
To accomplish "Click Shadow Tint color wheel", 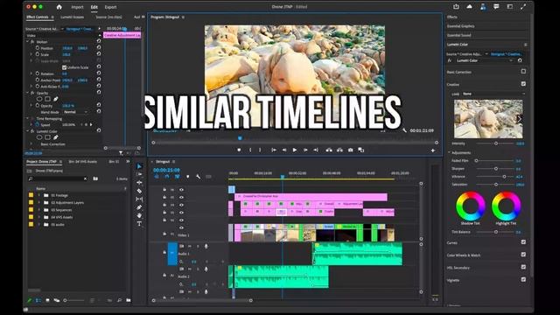I will tap(471, 206).
